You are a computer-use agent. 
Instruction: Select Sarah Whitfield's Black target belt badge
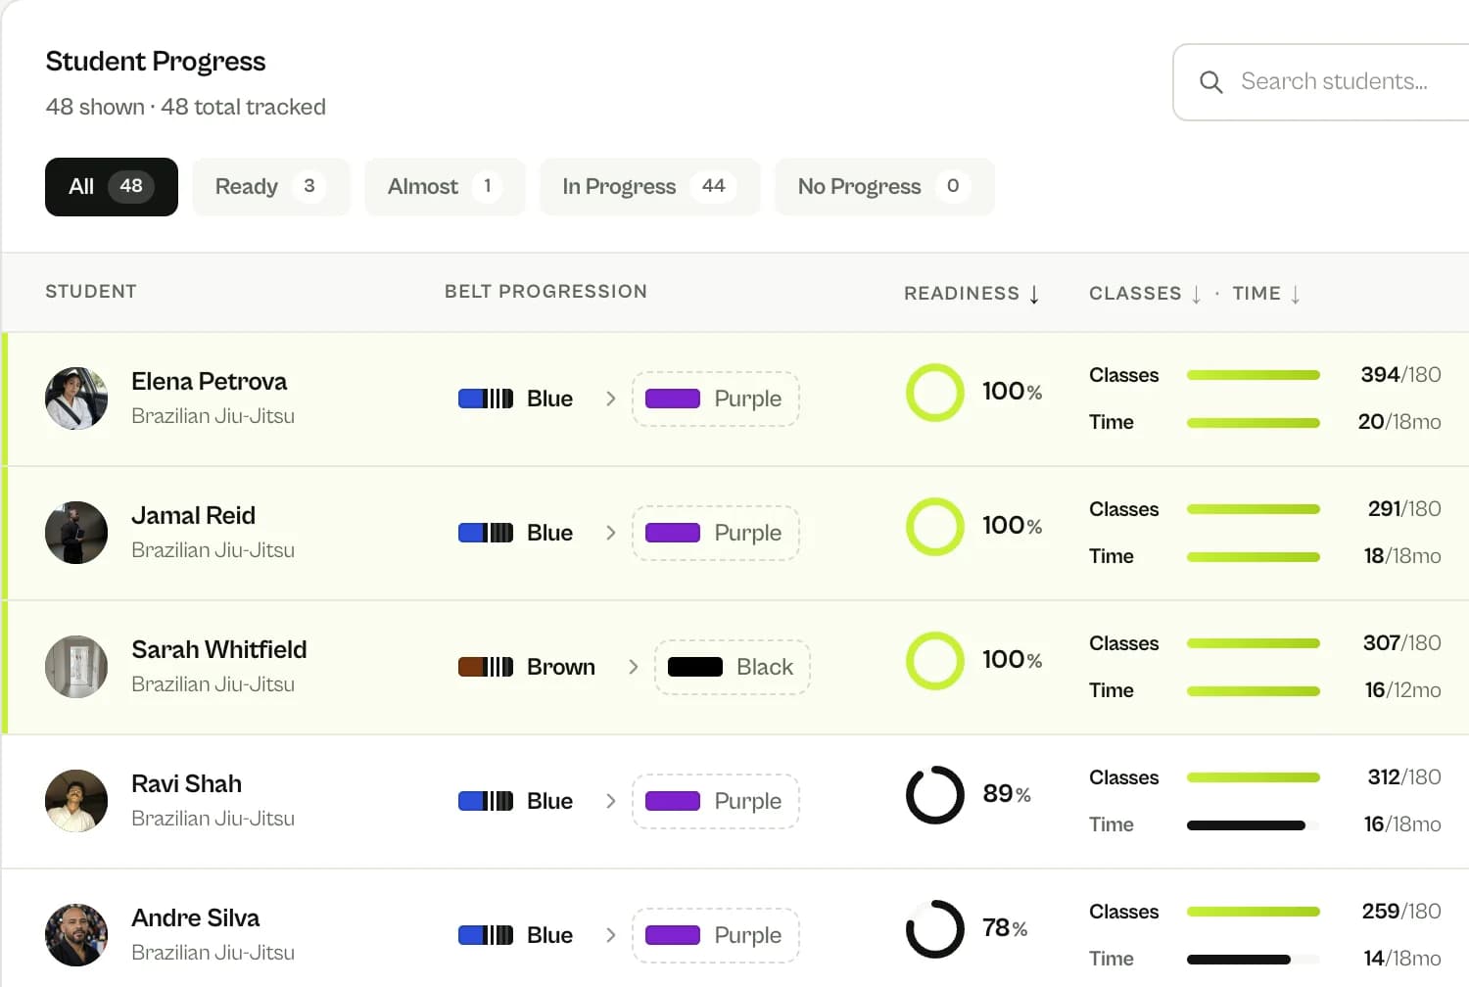(x=733, y=667)
